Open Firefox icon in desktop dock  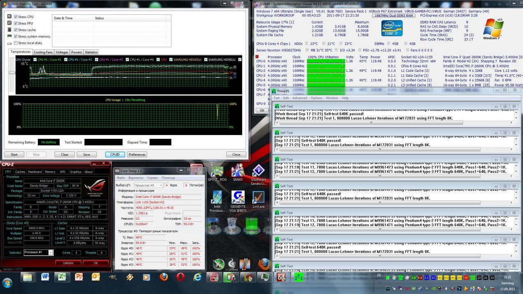264,264
